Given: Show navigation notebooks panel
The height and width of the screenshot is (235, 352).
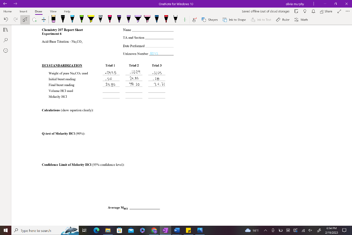Looking at the screenshot, I should pyautogui.click(x=5, y=30).
